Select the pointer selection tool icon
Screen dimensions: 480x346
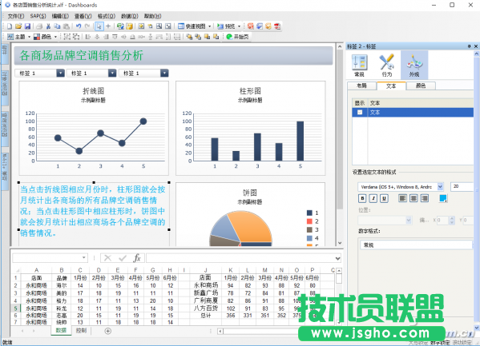tap(99, 26)
